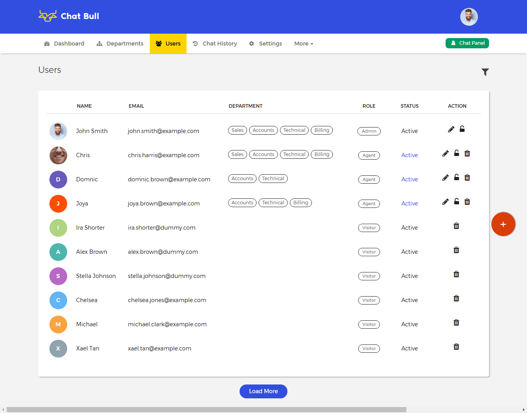Click email ira.shorter@dummy.com
Image resolution: width=527 pixels, height=413 pixels.
(161, 228)
